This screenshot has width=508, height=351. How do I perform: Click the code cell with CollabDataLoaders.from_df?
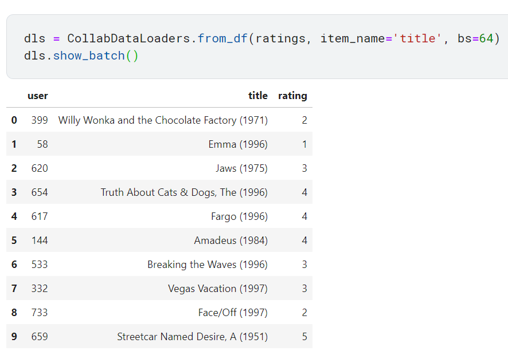[257, 46]
